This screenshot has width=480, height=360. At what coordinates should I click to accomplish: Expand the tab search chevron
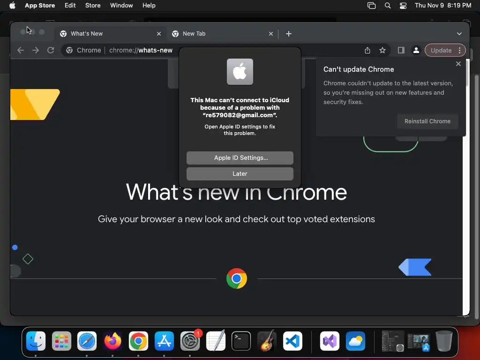(x=459, y=34)
